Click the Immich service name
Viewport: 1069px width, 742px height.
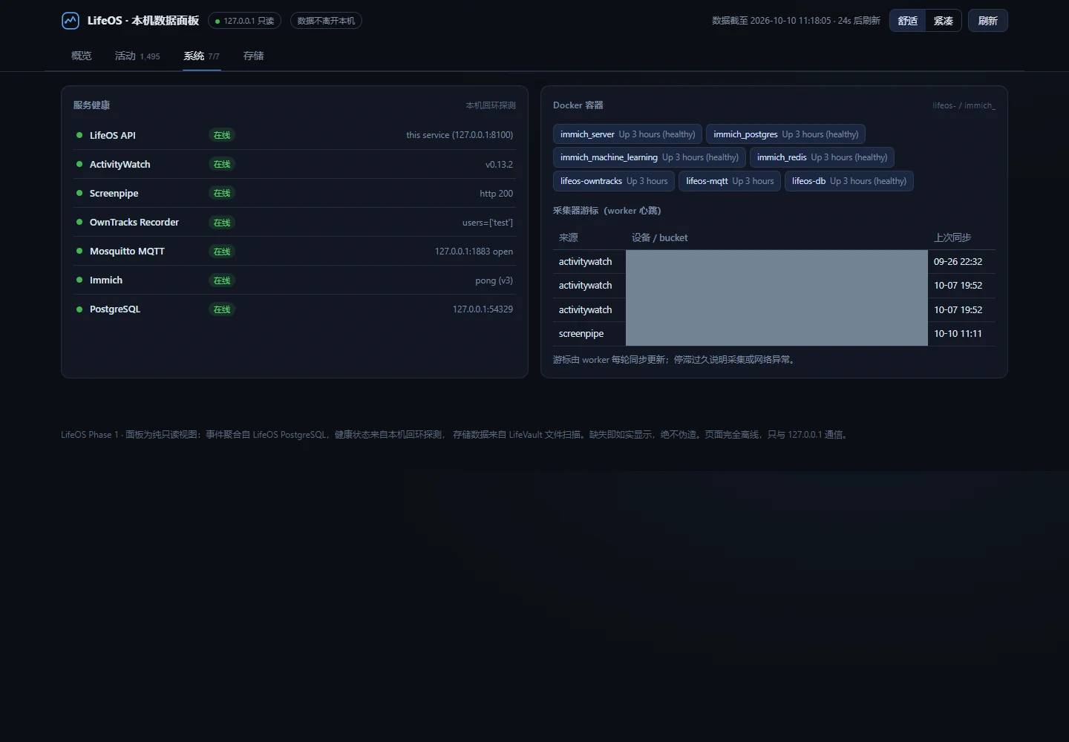pos(106,280)
